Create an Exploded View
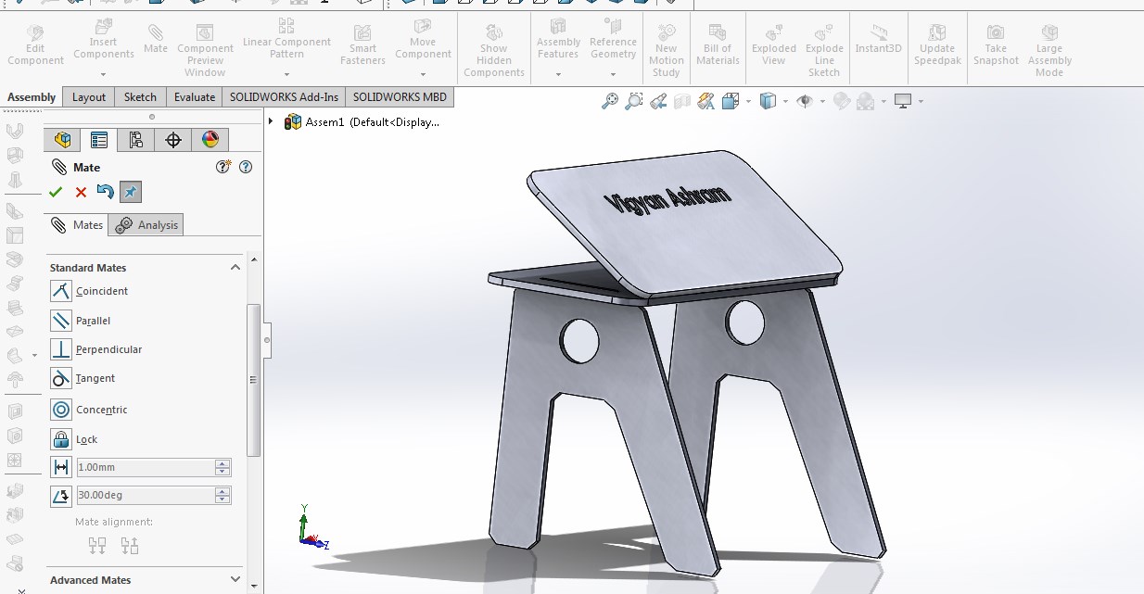 [774, 45]
